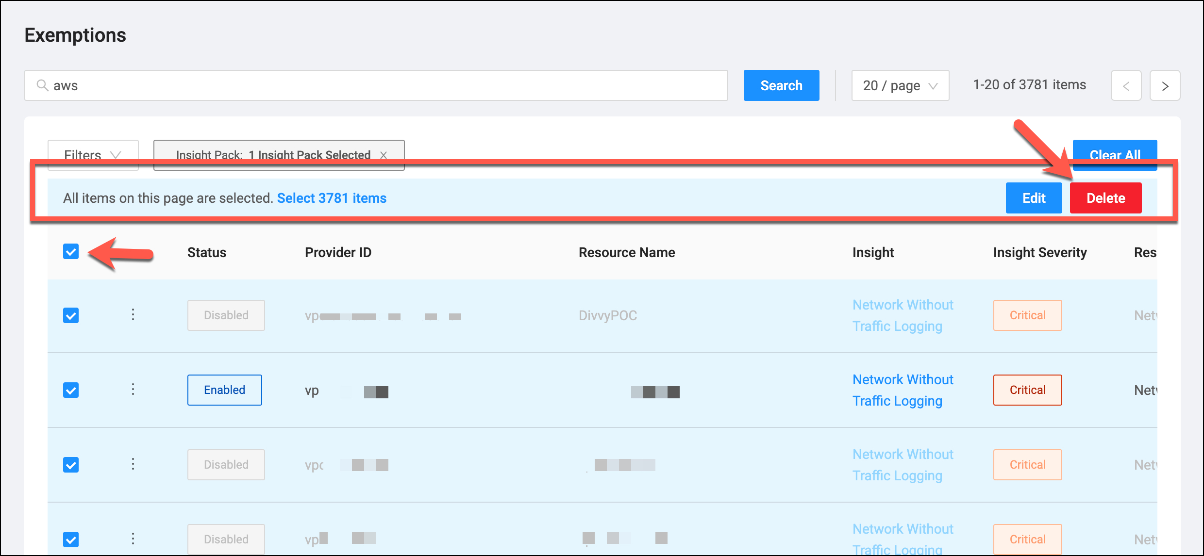1204x556 pixels.
Task: Toggle the select-all header checkbox
Action: [x=71, y=251]
